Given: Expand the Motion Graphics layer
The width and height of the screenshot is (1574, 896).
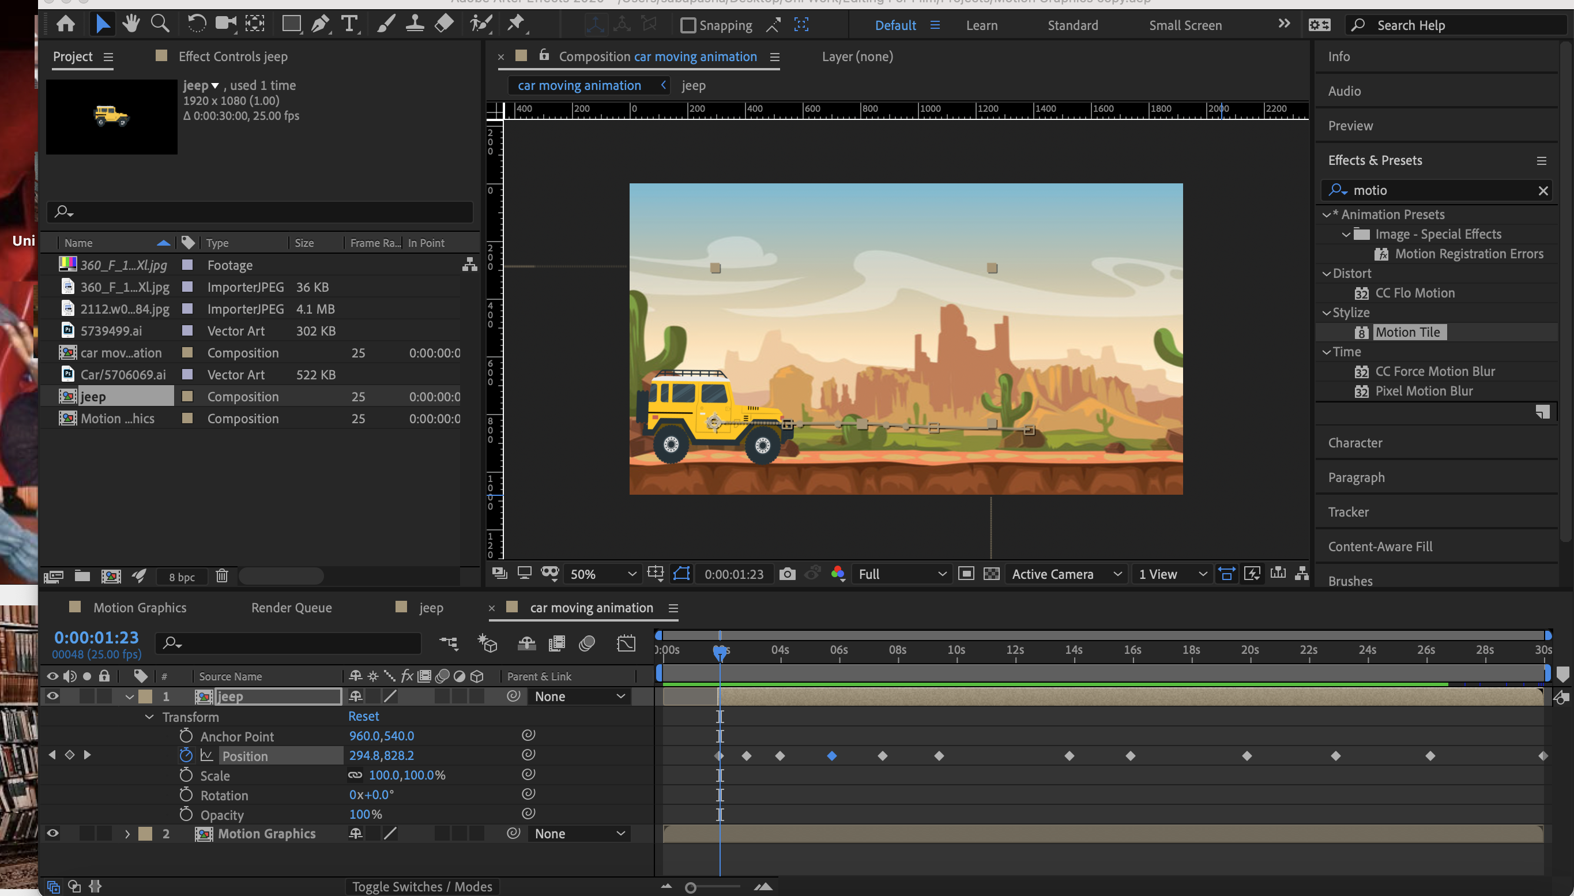Looking at the screenshot, I should (x=127, y=834).
